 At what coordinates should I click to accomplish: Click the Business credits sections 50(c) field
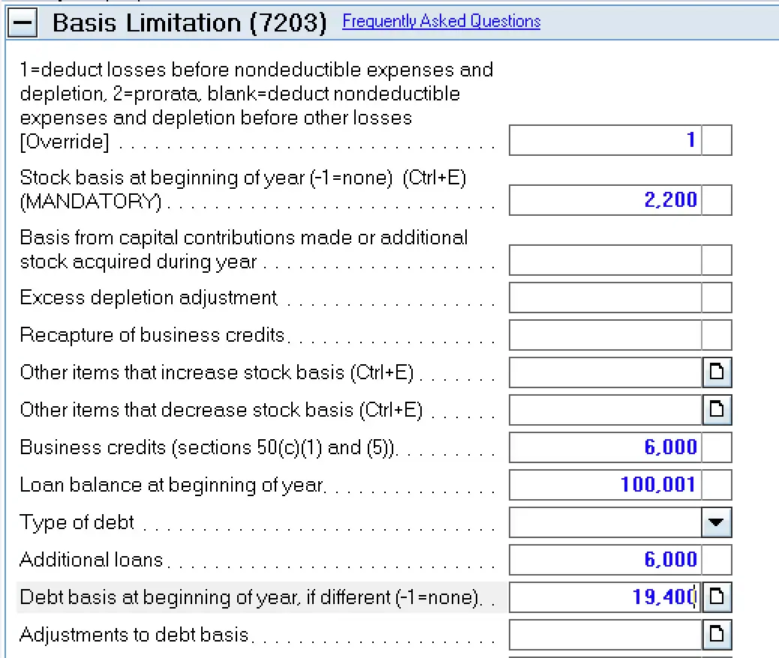click(605, 447)
